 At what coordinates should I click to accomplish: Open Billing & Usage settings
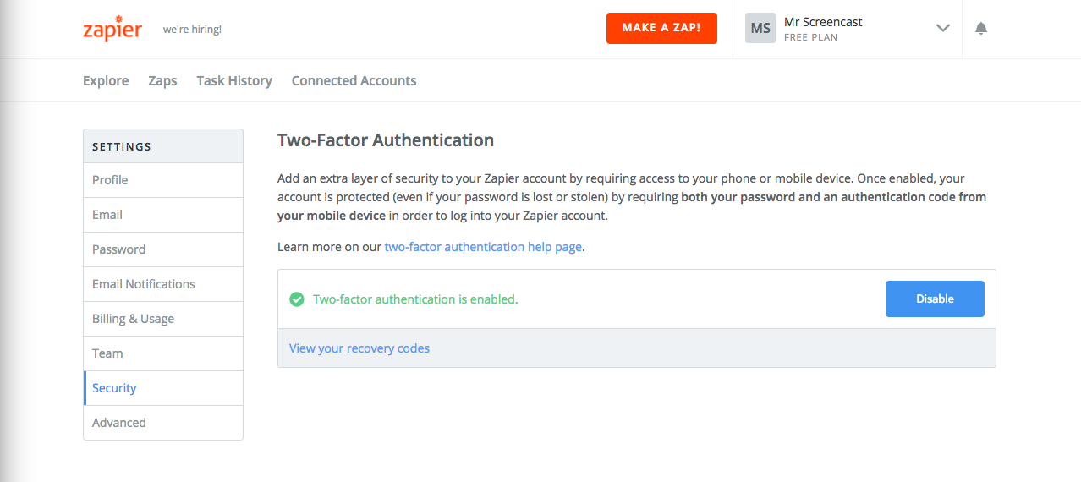pos(163,319)
